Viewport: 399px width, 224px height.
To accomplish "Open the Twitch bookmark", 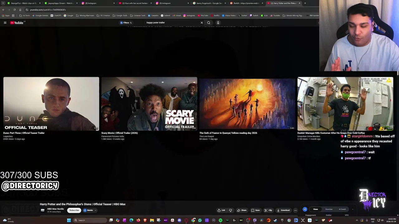I will (x=254, y=16).
